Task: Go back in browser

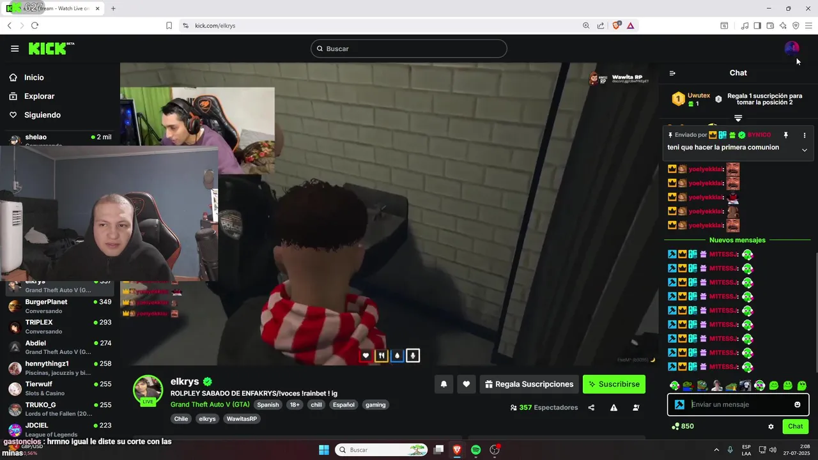Action: (9, 26)
